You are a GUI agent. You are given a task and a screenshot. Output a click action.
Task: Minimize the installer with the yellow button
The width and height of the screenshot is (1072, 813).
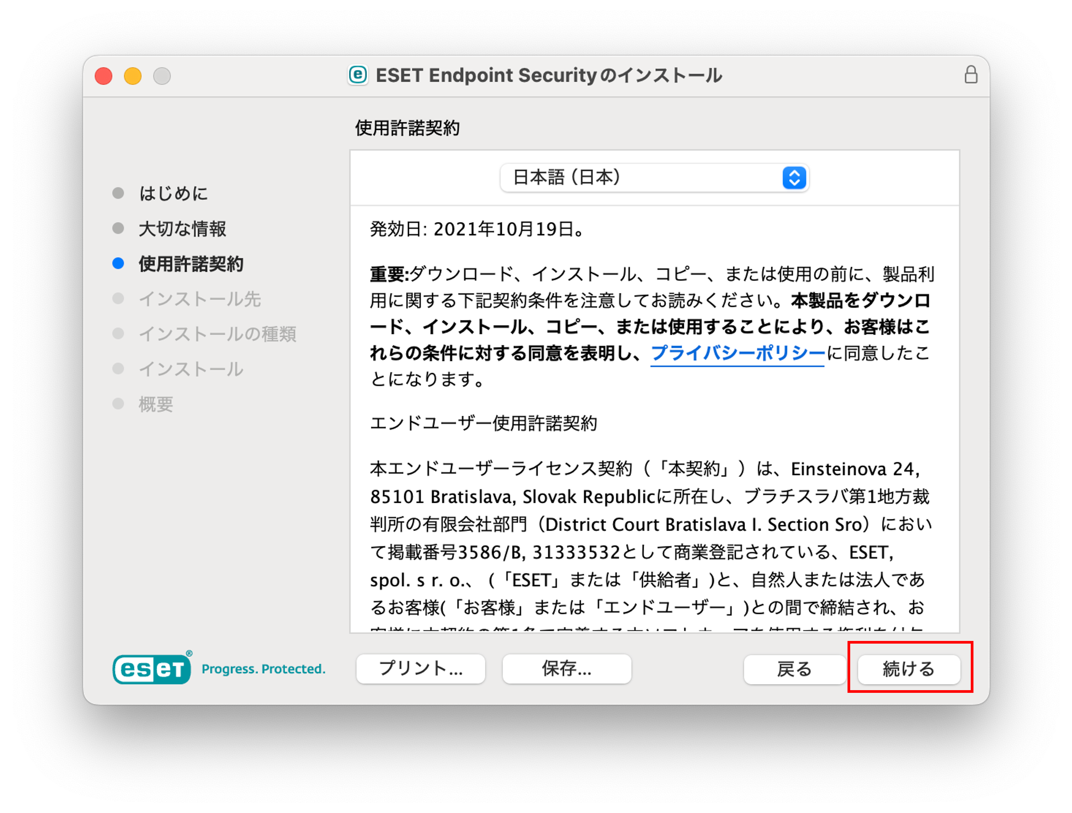(x=133, y=76)
